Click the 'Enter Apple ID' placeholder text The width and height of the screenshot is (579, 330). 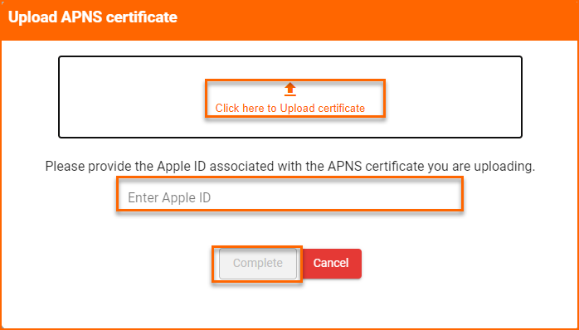[x=169, y=198]
